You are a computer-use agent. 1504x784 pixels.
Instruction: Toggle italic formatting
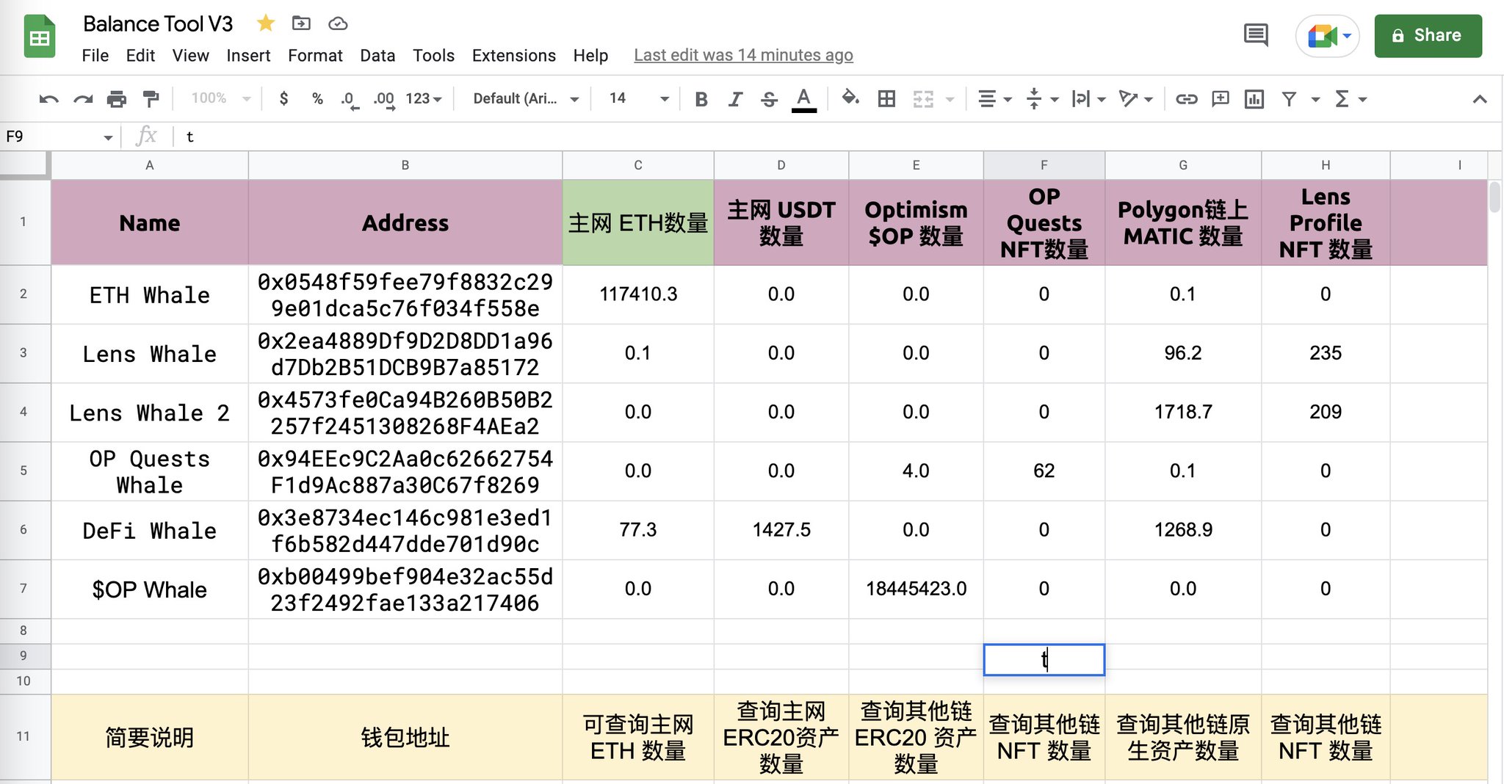click(x=735, y=99)
